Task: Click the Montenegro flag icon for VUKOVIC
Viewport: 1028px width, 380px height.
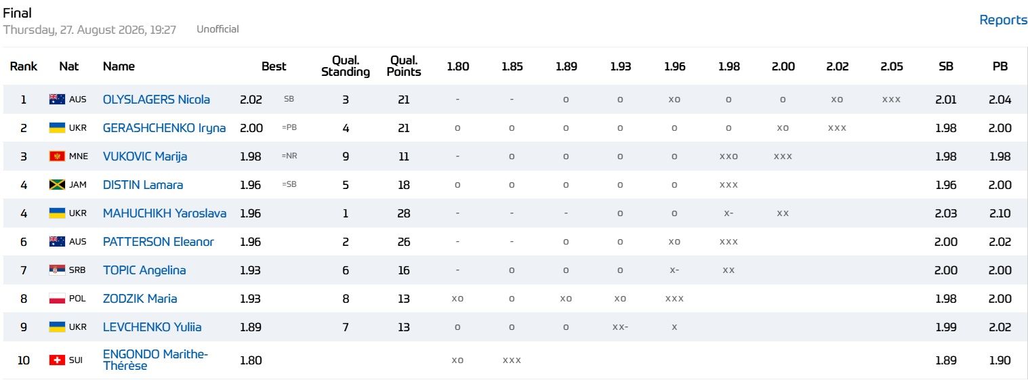Action: pyautogui.click(x=57, y=156)
